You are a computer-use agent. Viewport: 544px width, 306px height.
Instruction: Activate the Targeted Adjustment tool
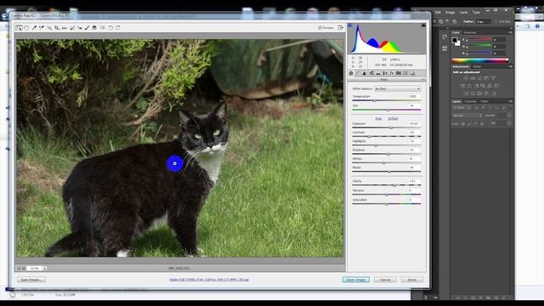[x=49, y=28]
